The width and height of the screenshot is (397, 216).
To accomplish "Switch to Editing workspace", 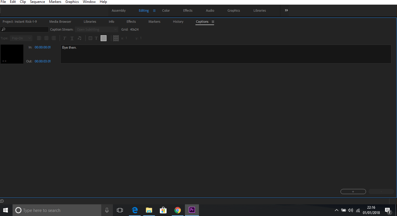I will pyautogui.click(x=144, y=10).
